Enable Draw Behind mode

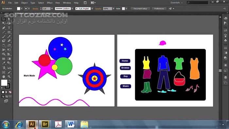click(7, 97)
